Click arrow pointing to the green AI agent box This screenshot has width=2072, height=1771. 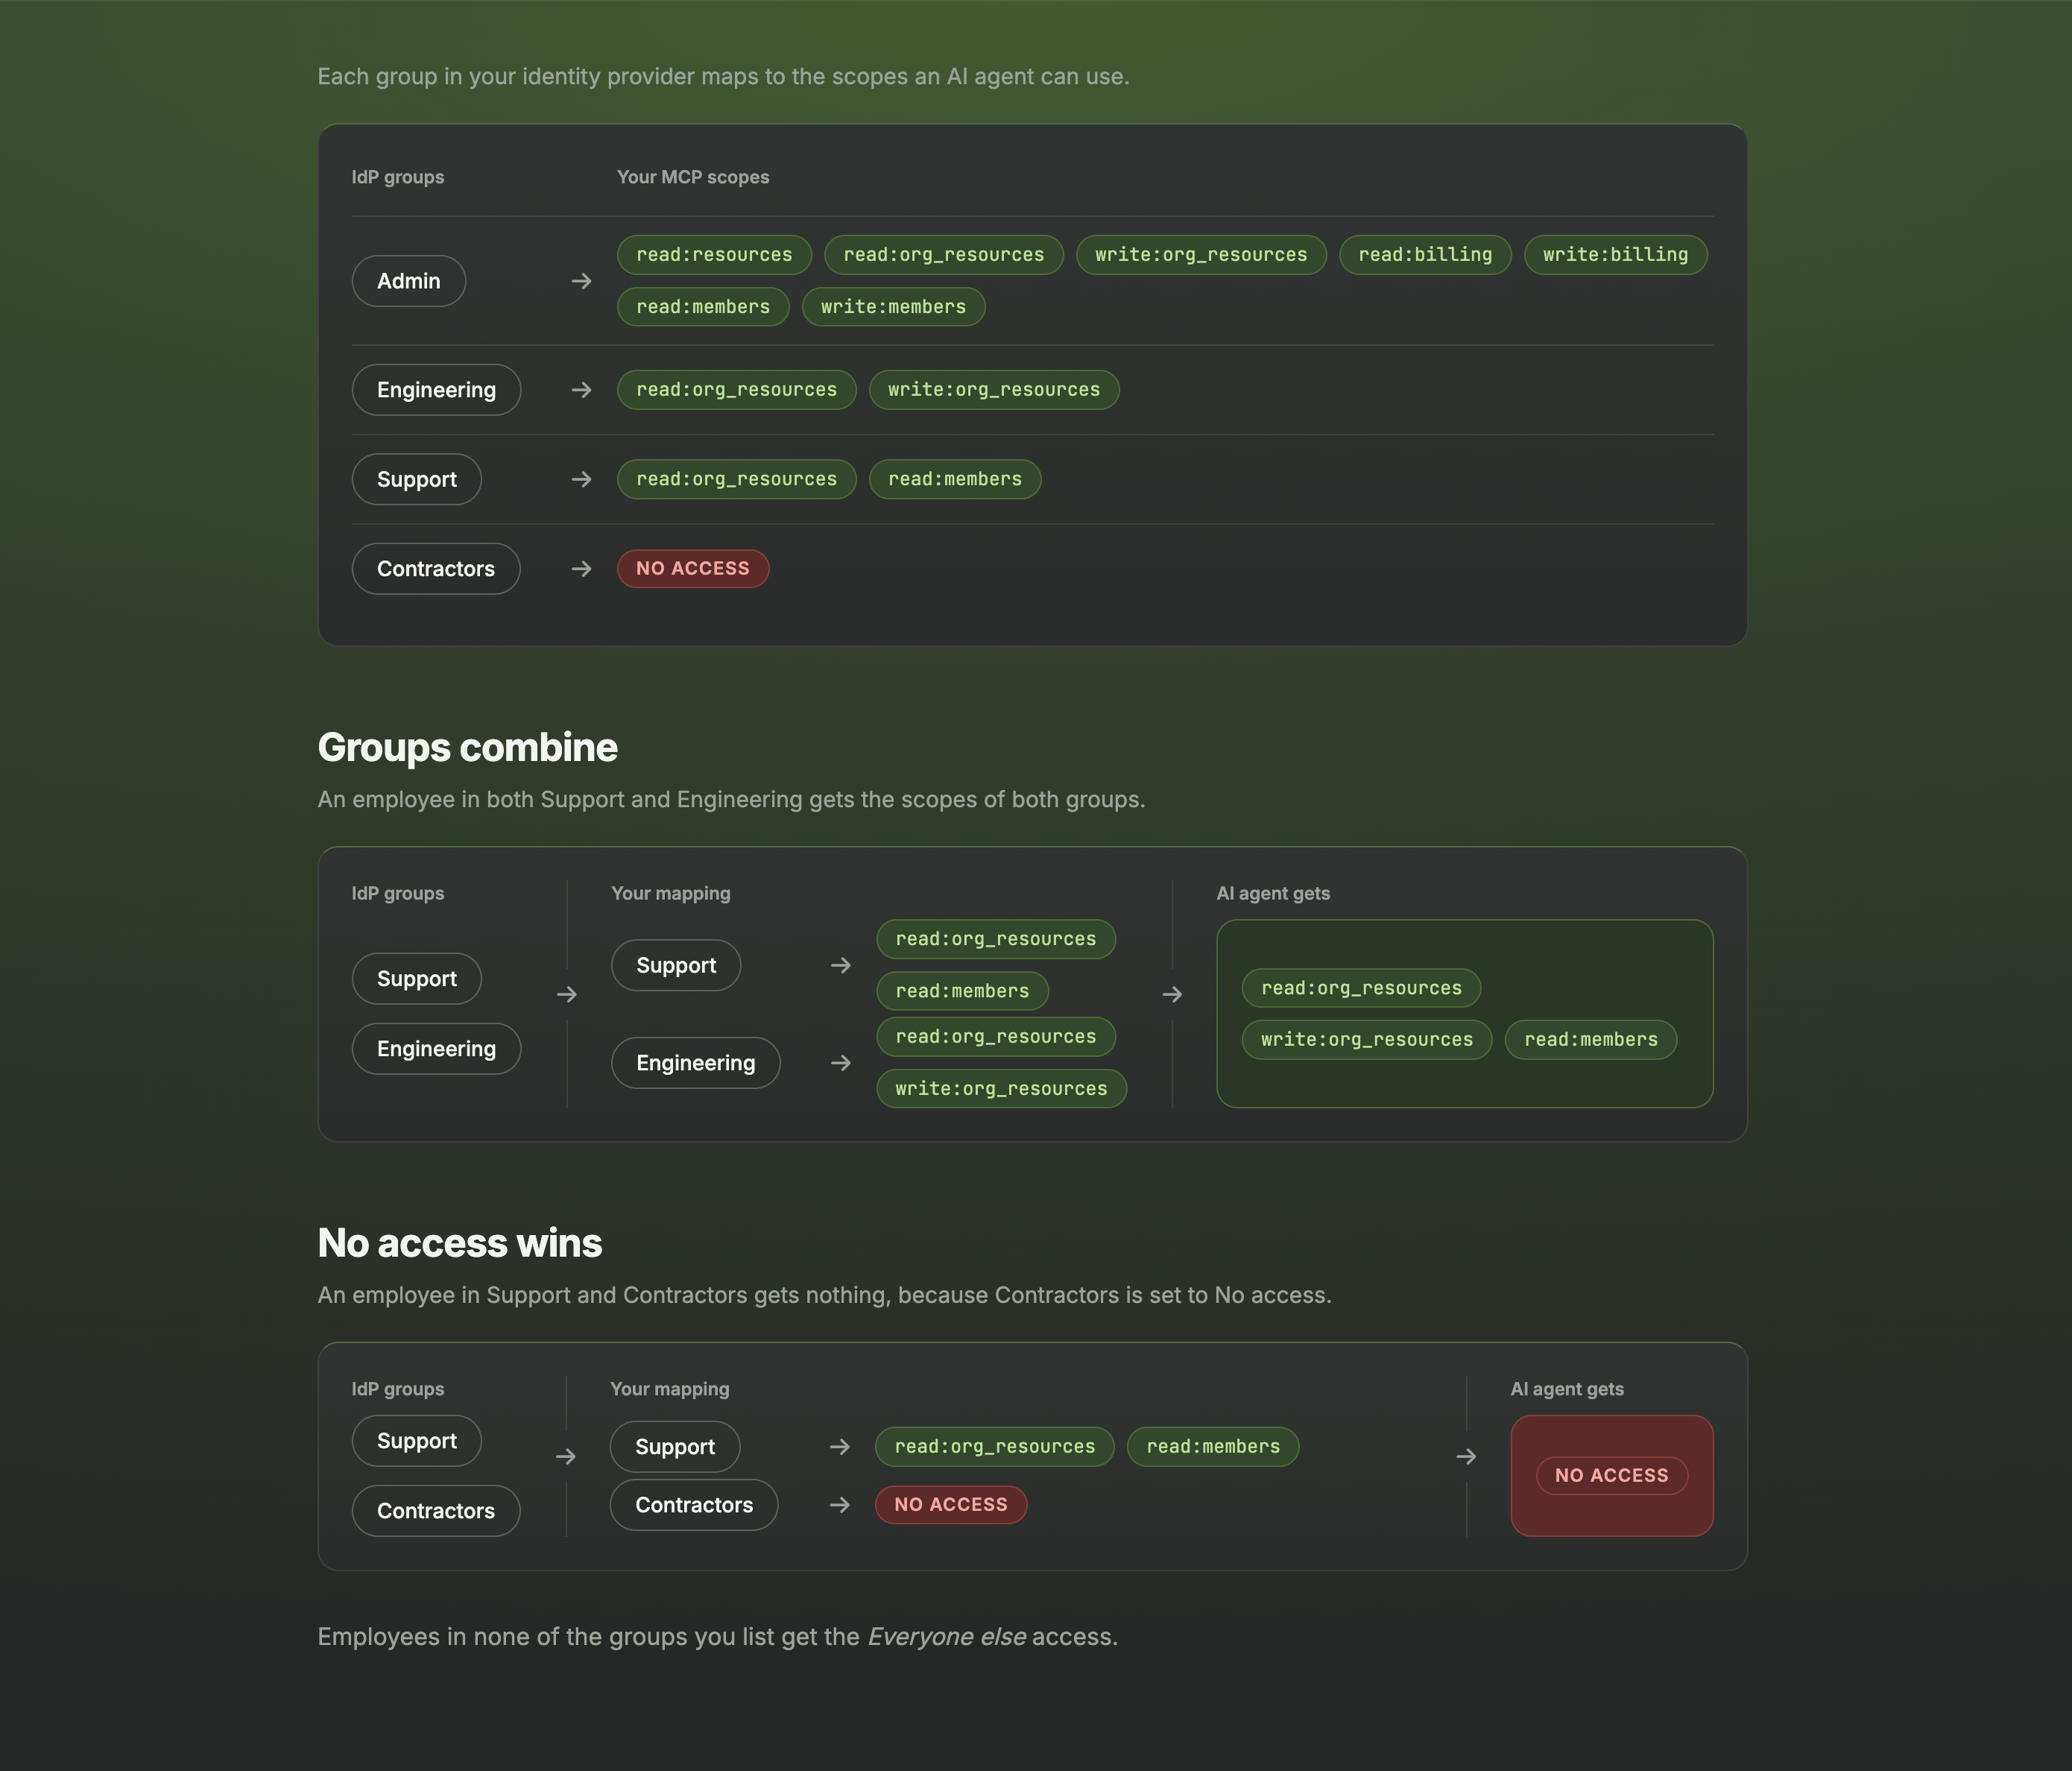(x=1172, y=994)
